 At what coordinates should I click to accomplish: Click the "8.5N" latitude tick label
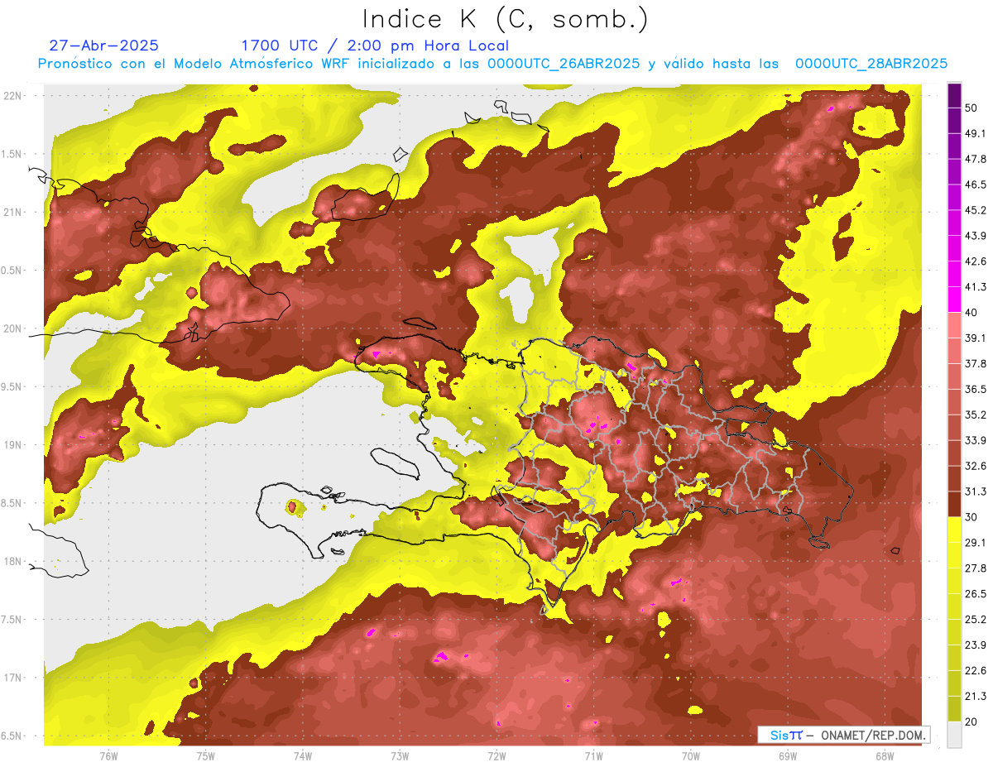click(x=12, y=503)
